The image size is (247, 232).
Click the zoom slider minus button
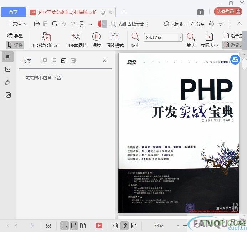[x=185, y=226]
